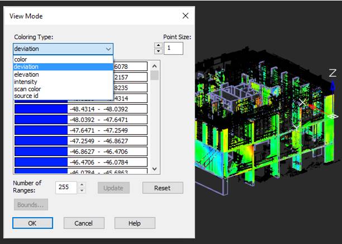Click the Cancel button
The height and width of the screenshot is (244, 342).
(83, 223)
